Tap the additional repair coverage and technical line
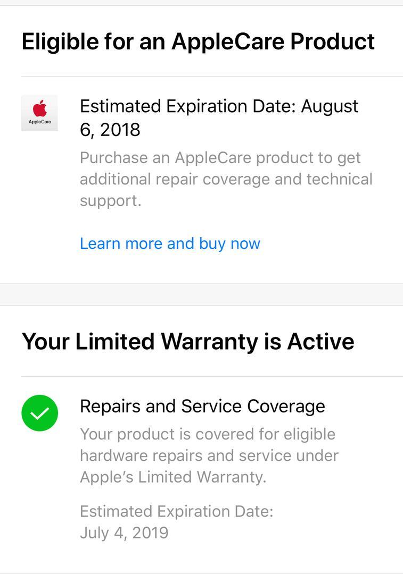The height and width of the screenshot is (574, 403). click(226, 179)
